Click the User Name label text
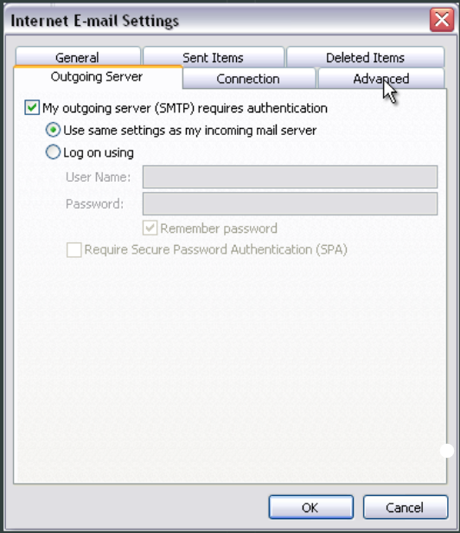This screenshot has height=533, width=460. point(98,177)
